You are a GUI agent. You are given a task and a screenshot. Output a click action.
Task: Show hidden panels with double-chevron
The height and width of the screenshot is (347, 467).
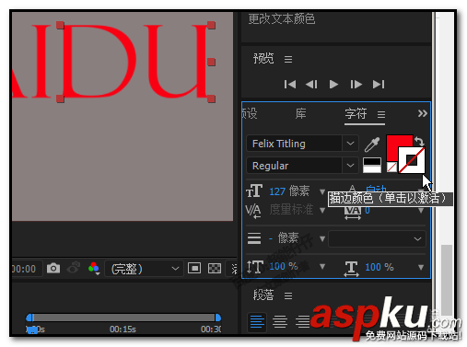click(423, 113)
